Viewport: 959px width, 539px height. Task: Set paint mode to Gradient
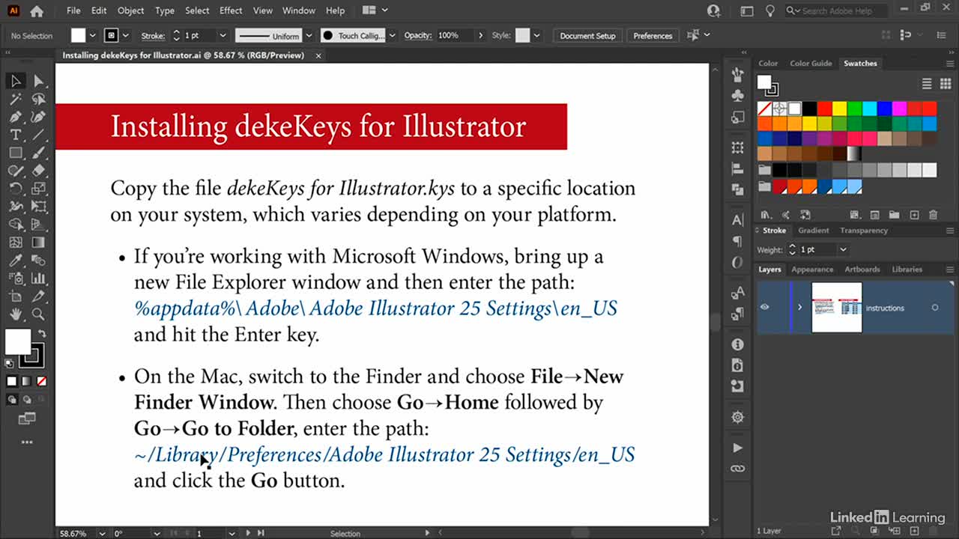[27, 381]
